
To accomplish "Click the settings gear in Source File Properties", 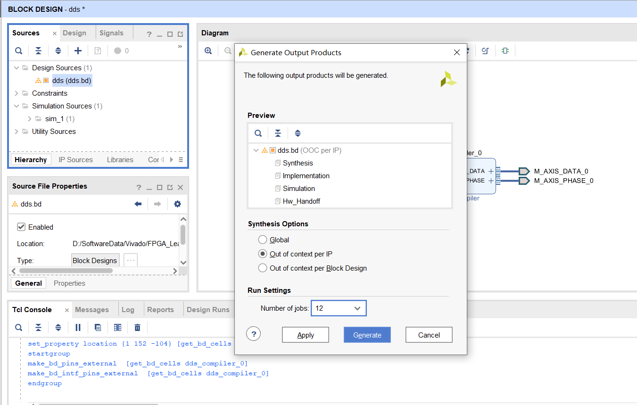I will (x=177, y=204).
